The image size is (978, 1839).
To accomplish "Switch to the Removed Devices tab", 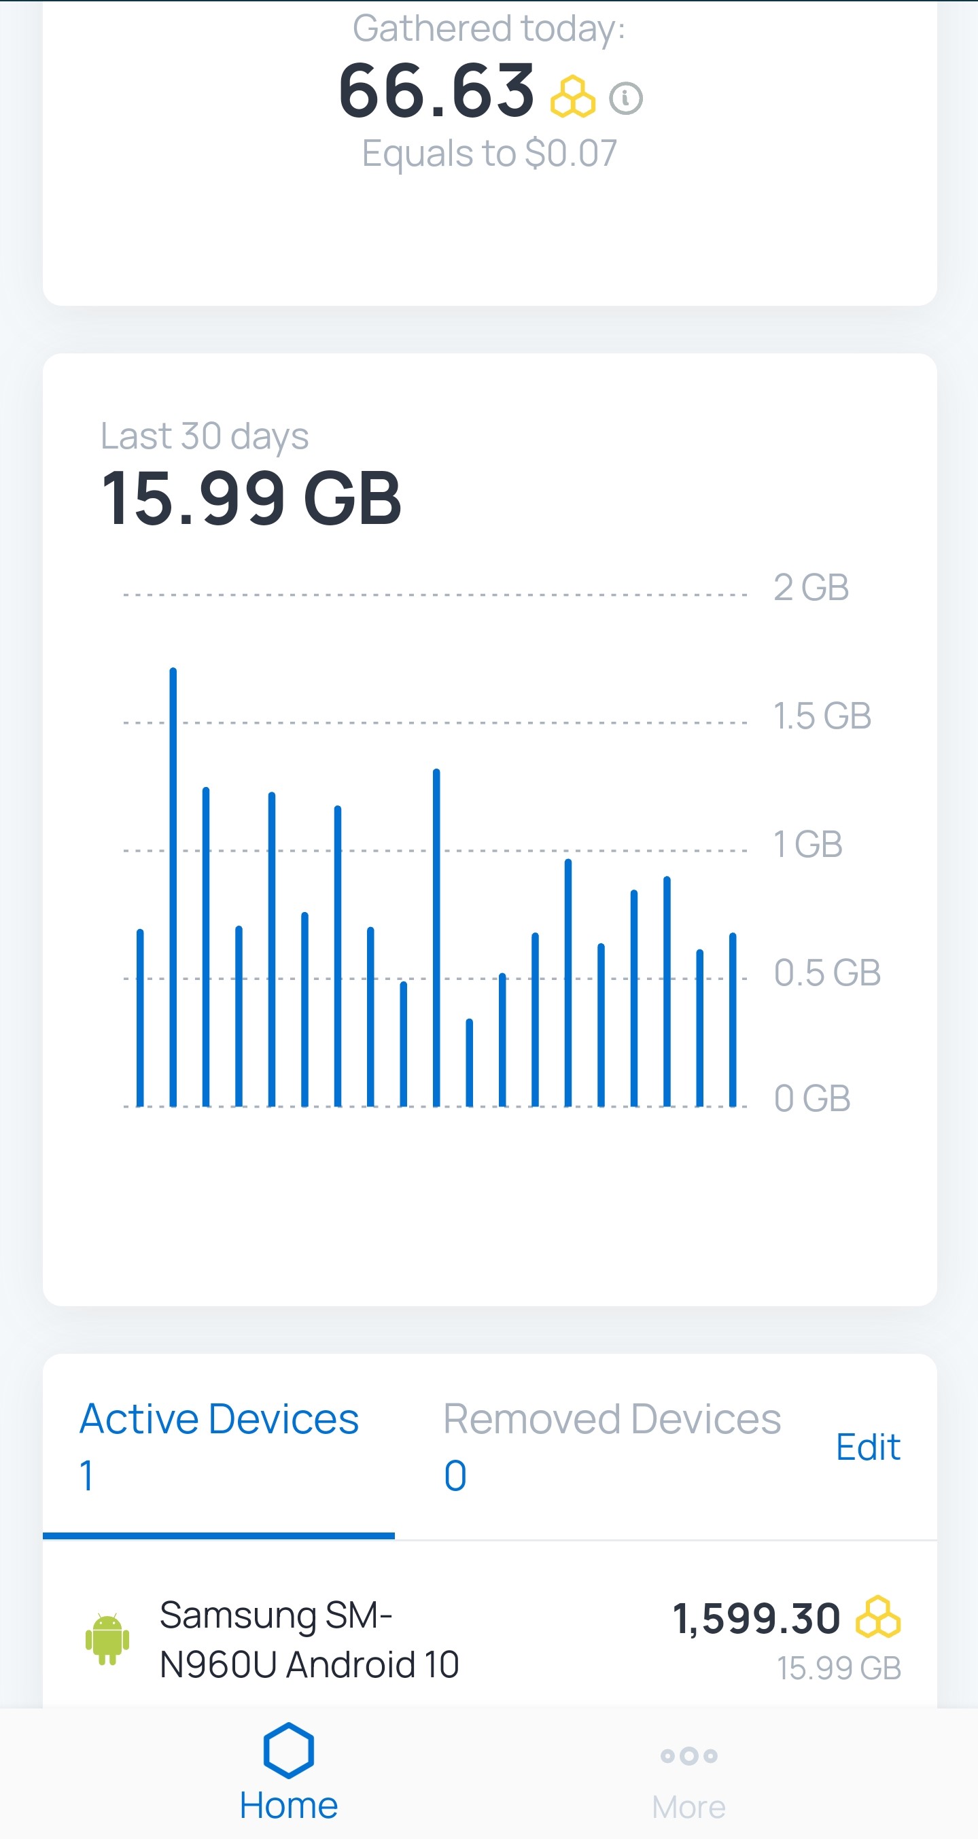I will (612, 1446).
